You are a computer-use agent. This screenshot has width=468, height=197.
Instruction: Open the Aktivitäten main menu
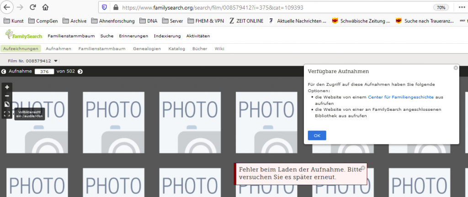tap(198, 36)
